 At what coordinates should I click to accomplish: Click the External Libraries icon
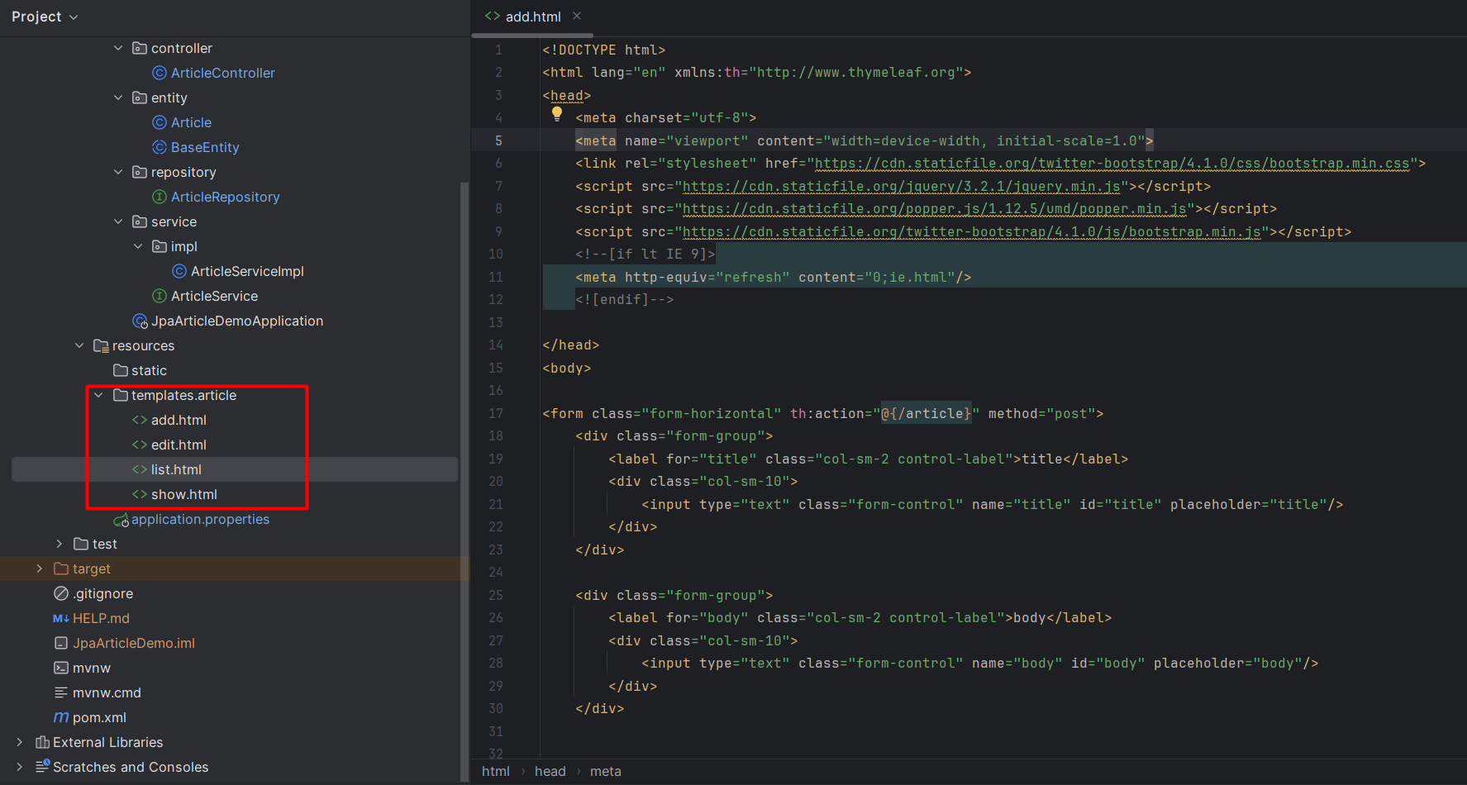click(x=42, y=742)
